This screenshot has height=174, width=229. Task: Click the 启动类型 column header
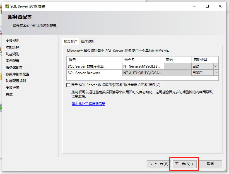coord(205,60)
